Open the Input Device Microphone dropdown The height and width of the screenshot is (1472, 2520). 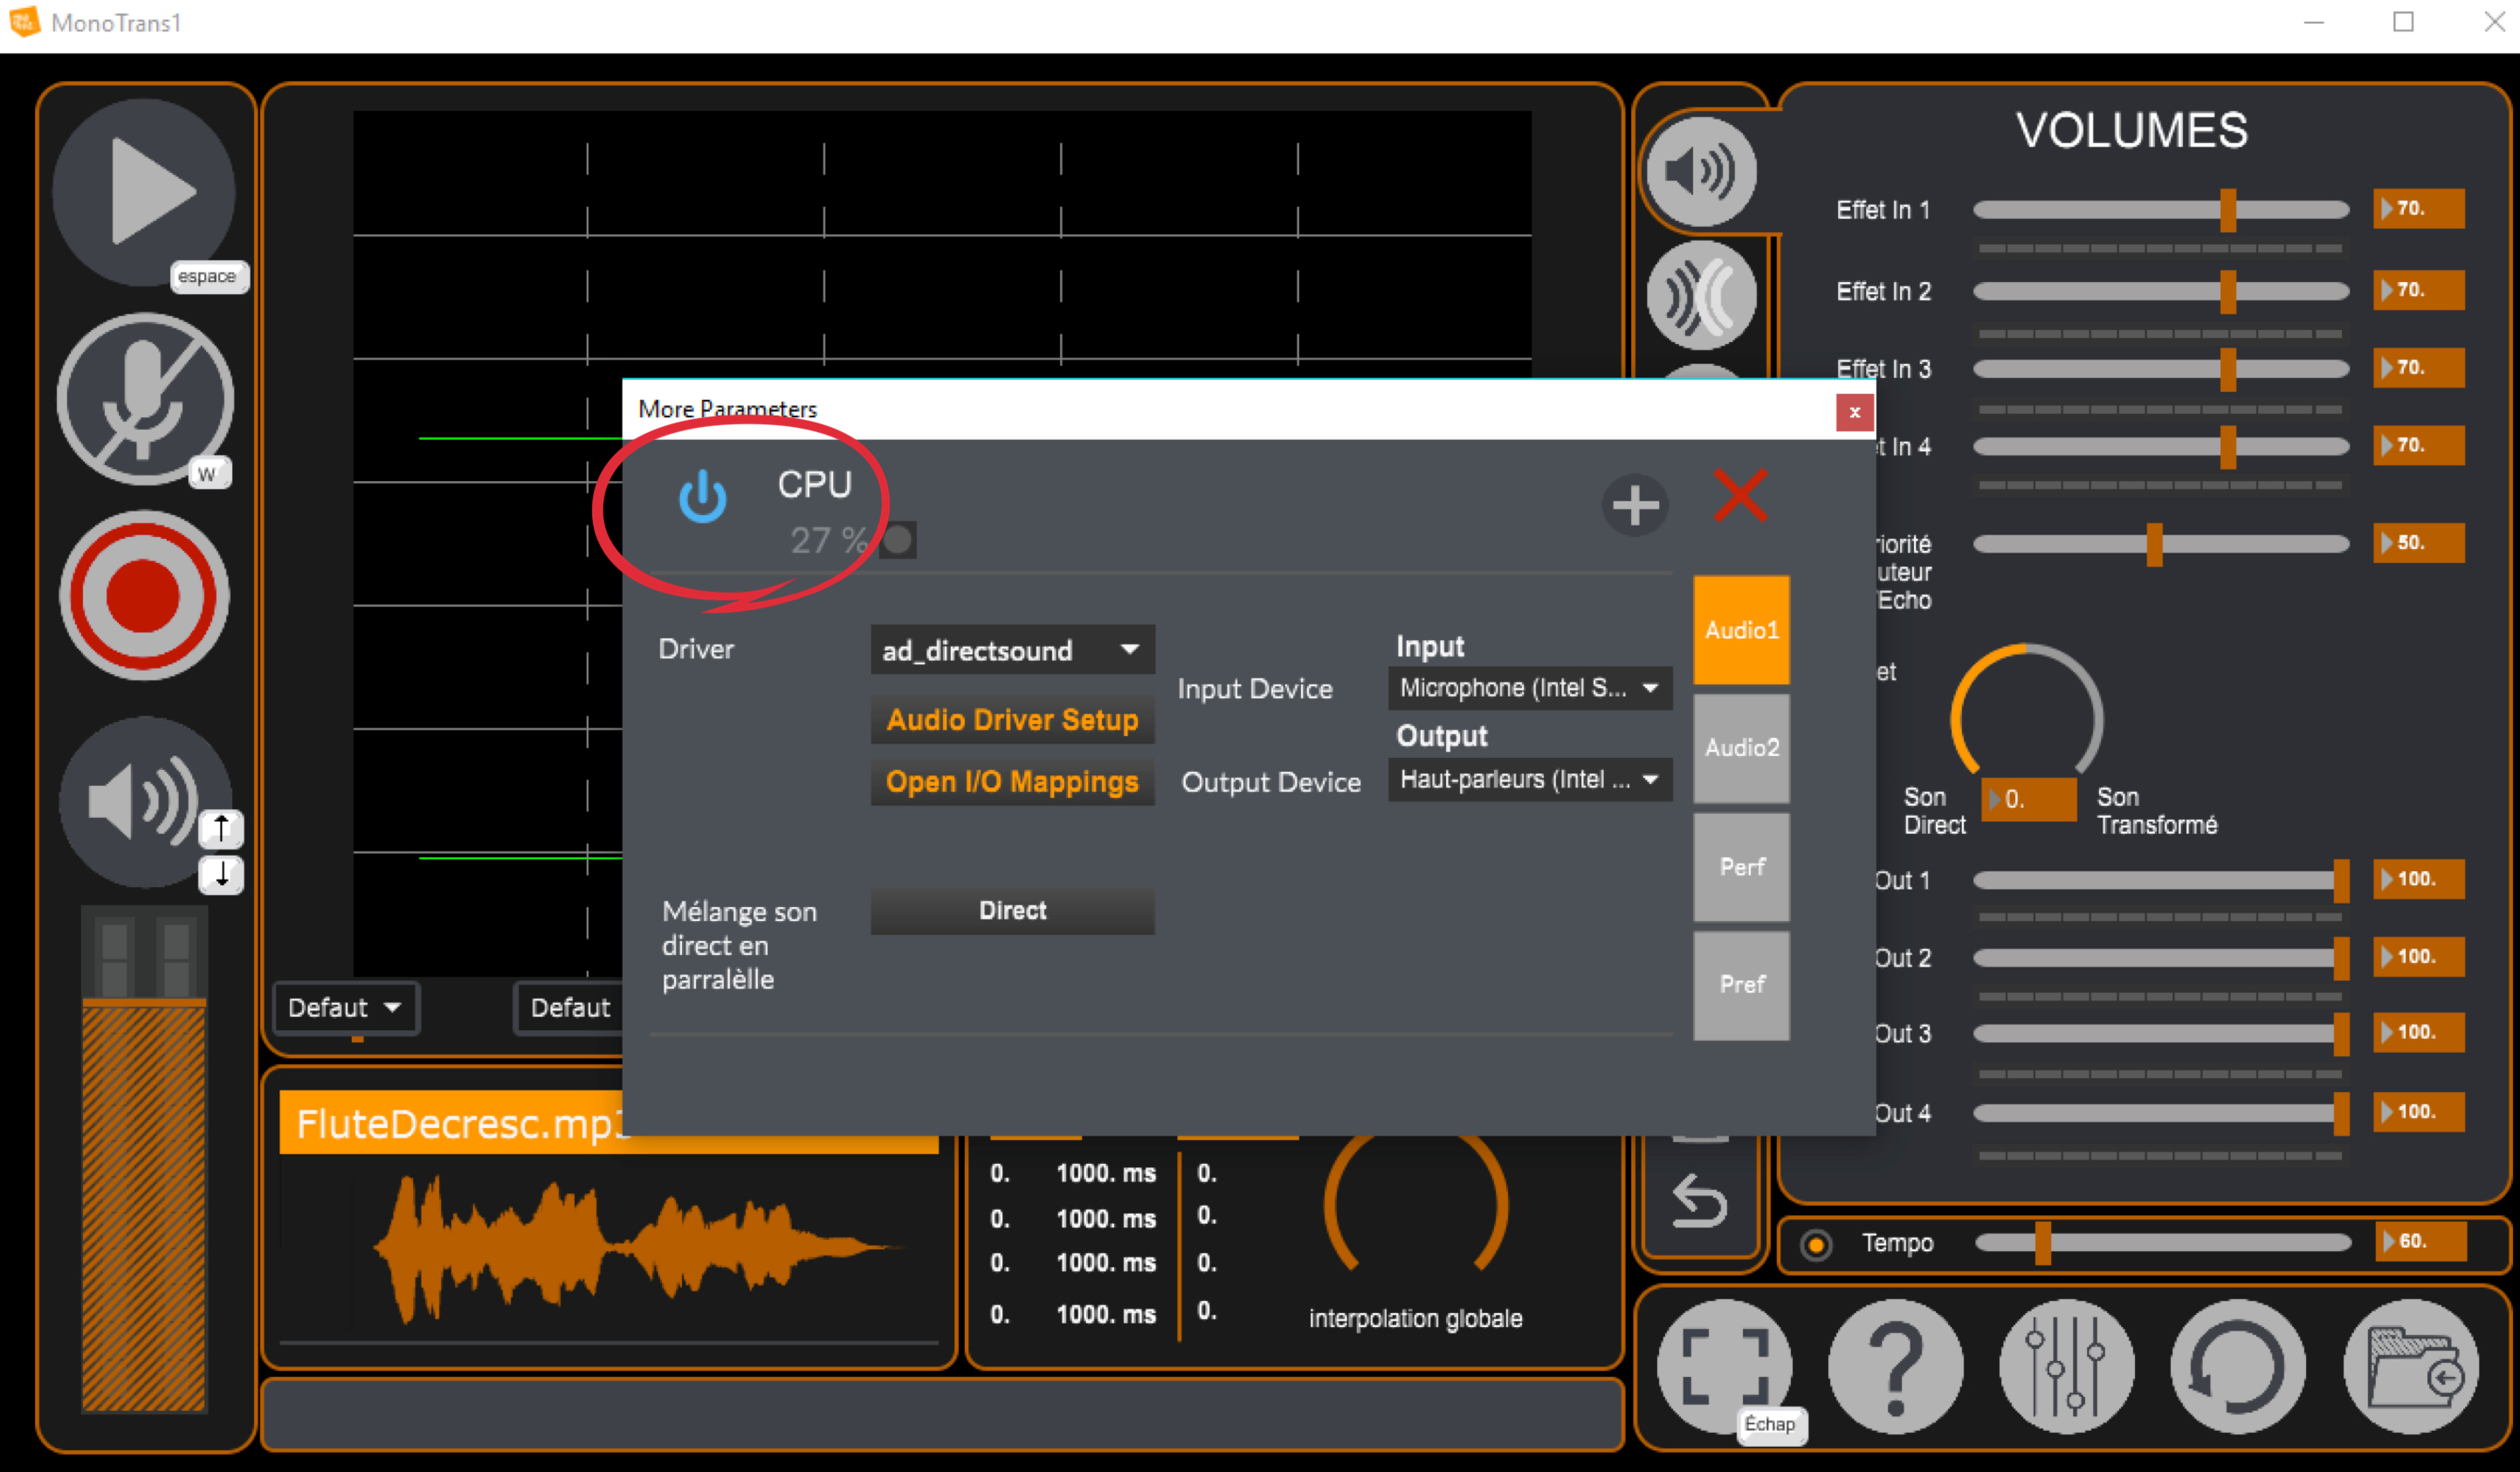click(x=1530, y=688)
